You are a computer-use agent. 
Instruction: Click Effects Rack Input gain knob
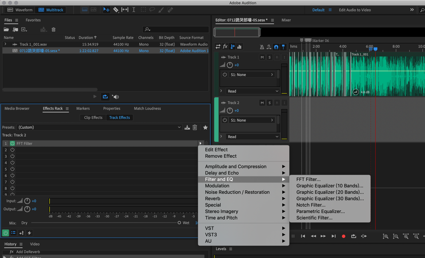[x=27, y=201]
